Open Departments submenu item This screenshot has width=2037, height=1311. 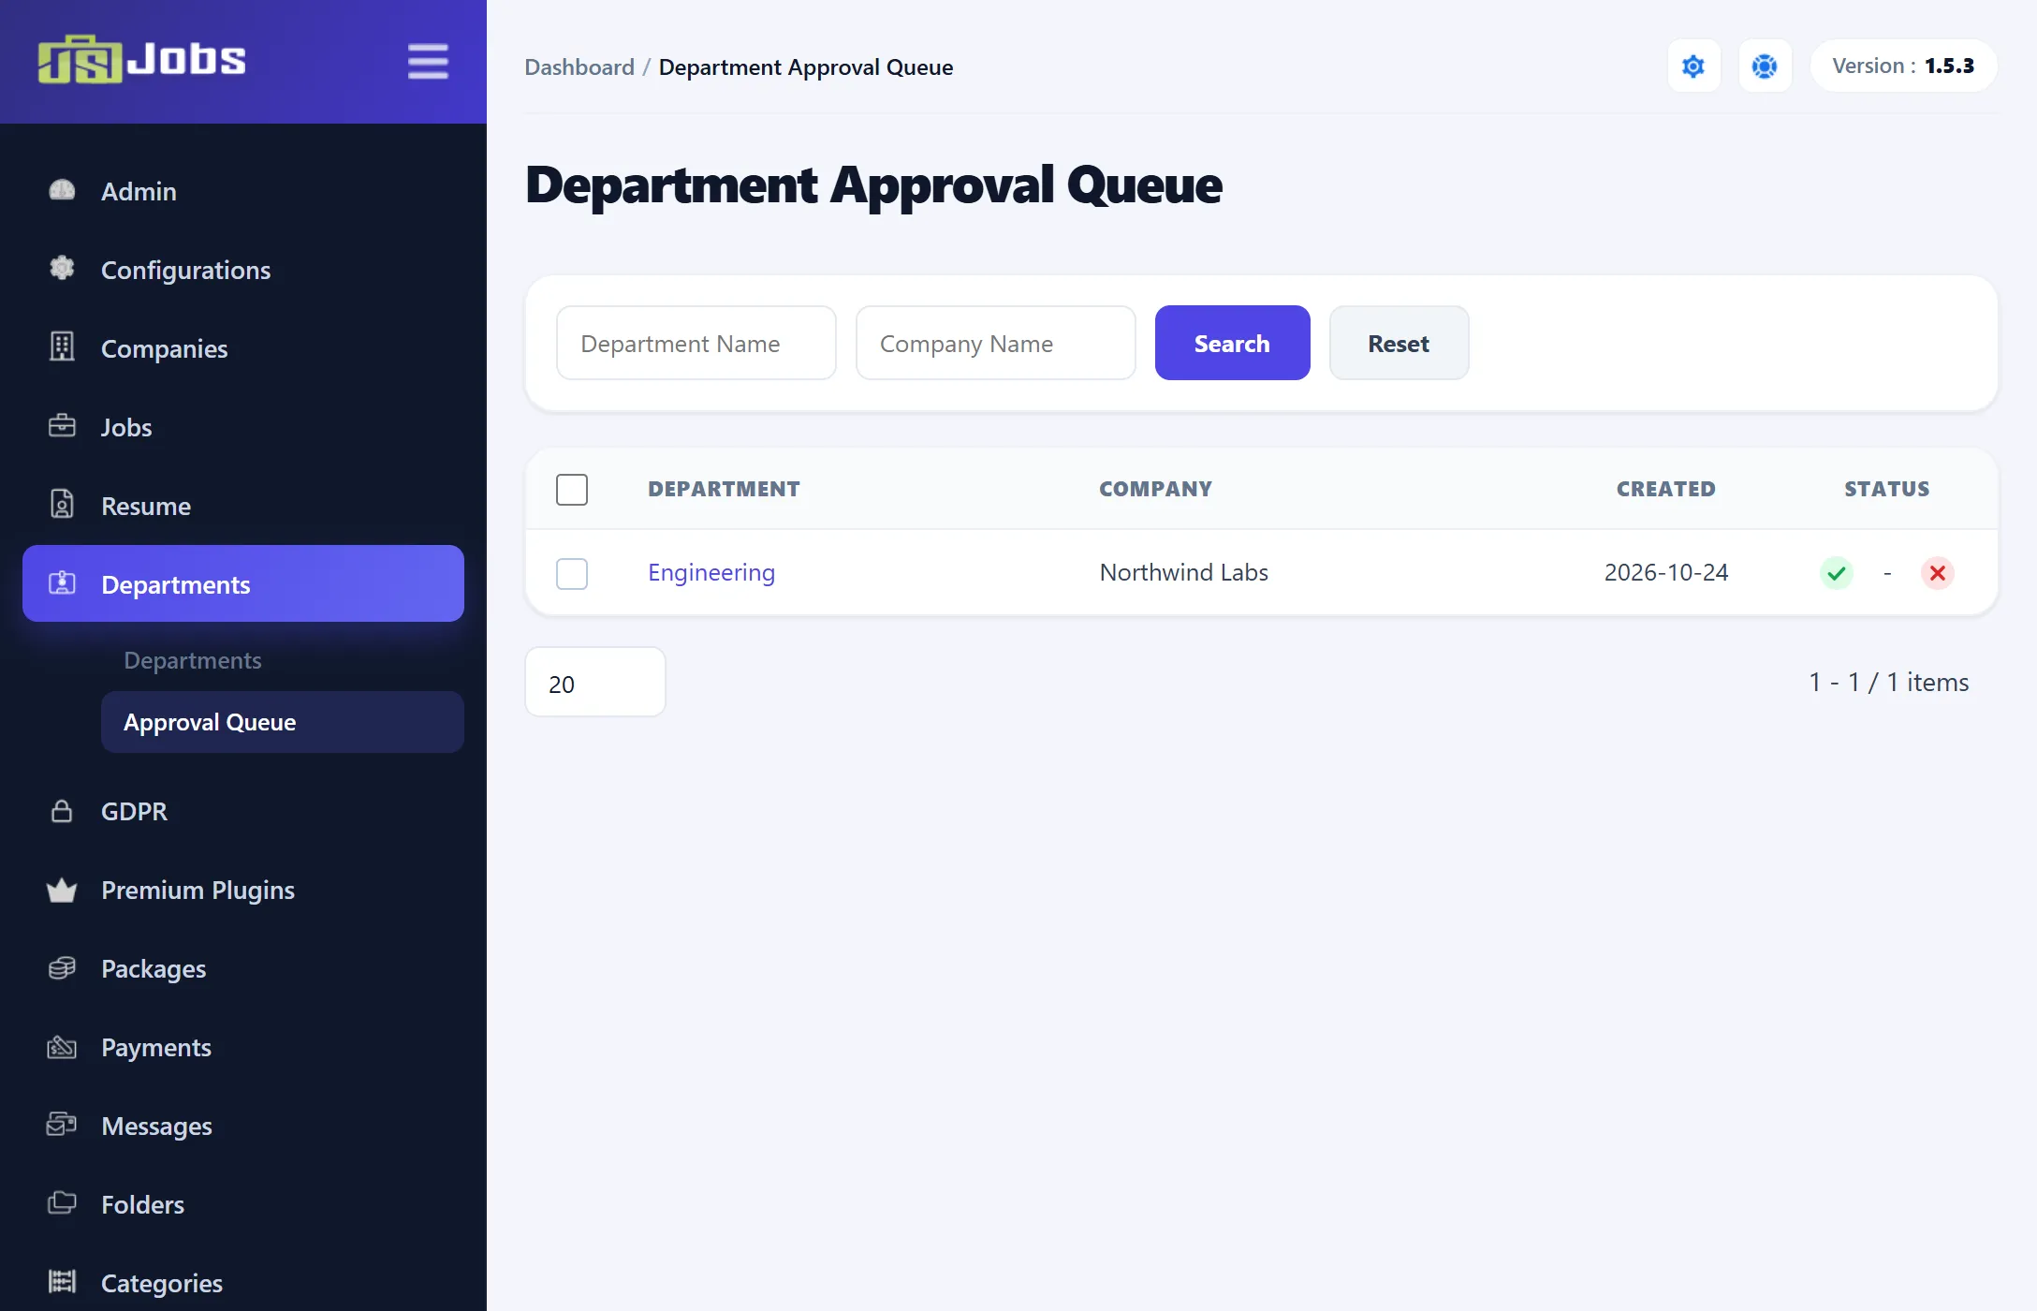pos(193,660)
